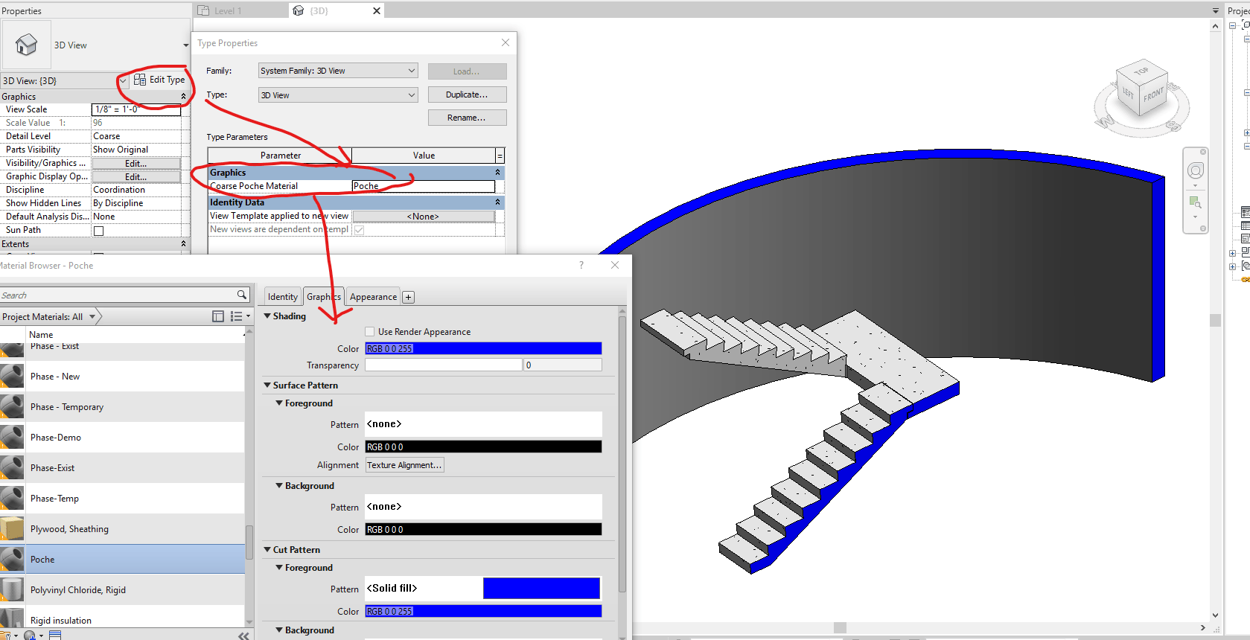The height and width of the screenshot is (640, 1250).
Task: Switch to the Level 1 view tab
Action: coord(228,10)
